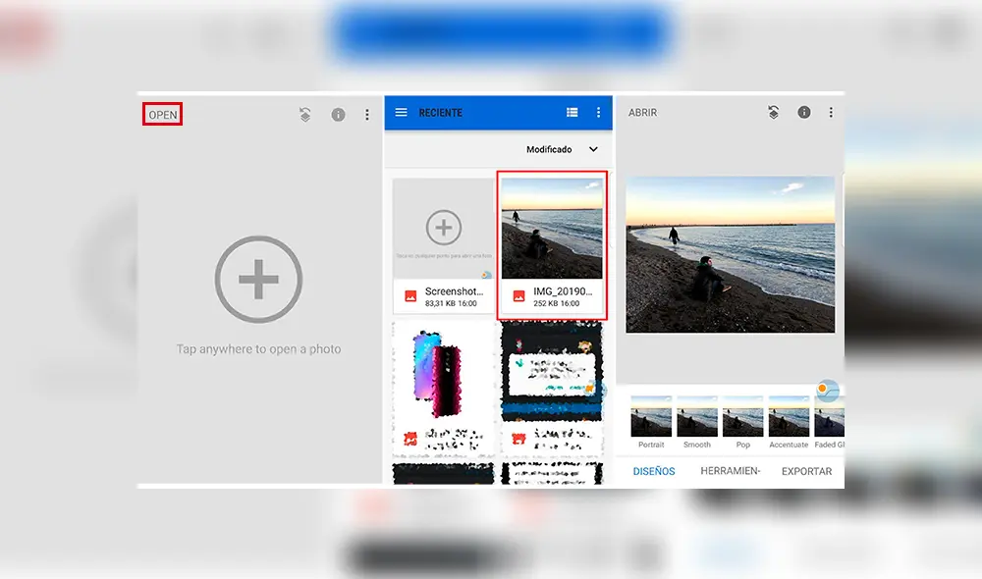Click the info icon in the ABRIR header
The height and width of the screenshot is (579, 982).
tap(804, 113)
